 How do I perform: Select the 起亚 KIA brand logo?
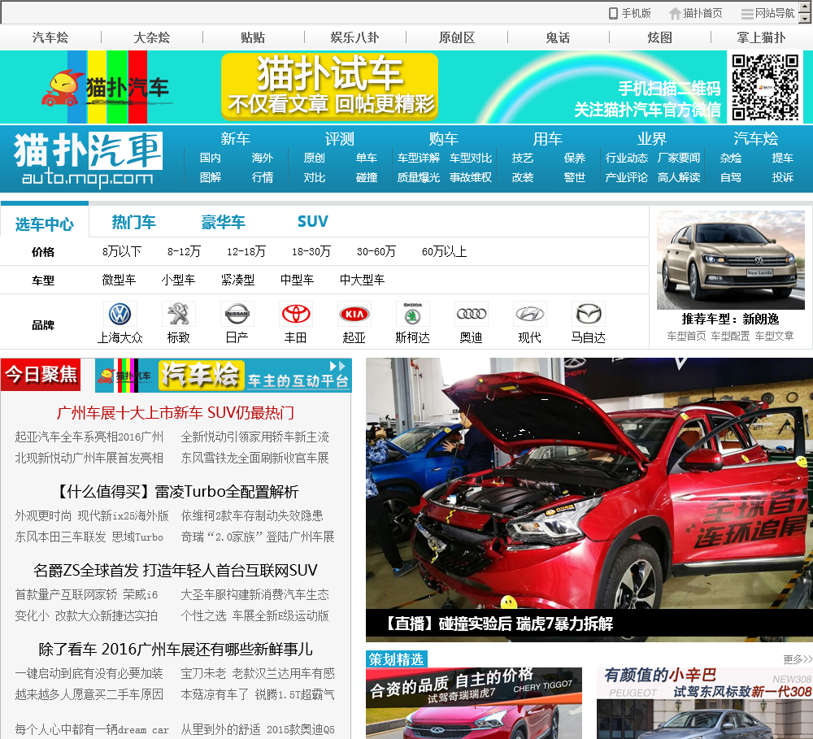(354, 314)
